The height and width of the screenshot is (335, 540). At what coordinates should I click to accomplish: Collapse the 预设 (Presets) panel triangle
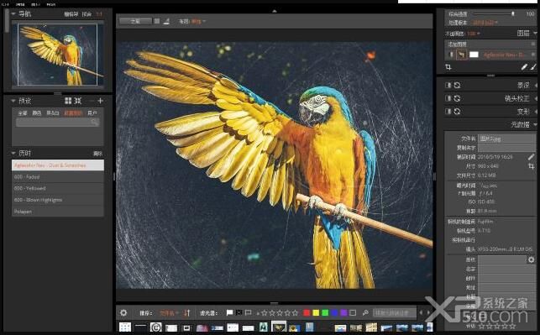click(x=13, y=101)
